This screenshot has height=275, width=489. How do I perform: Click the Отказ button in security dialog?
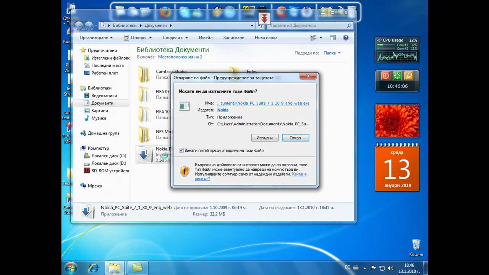click(295, 138)
